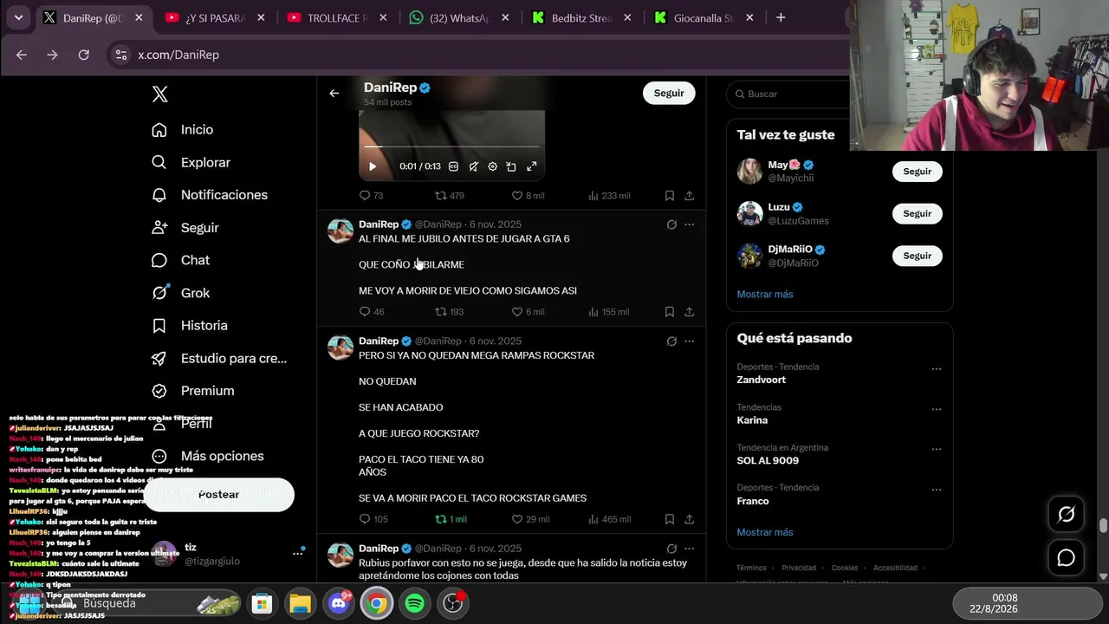Click Mostrar más under Qué está pasando
The width and height of the screenshot is (1109, 624).
tap(765, 532)
